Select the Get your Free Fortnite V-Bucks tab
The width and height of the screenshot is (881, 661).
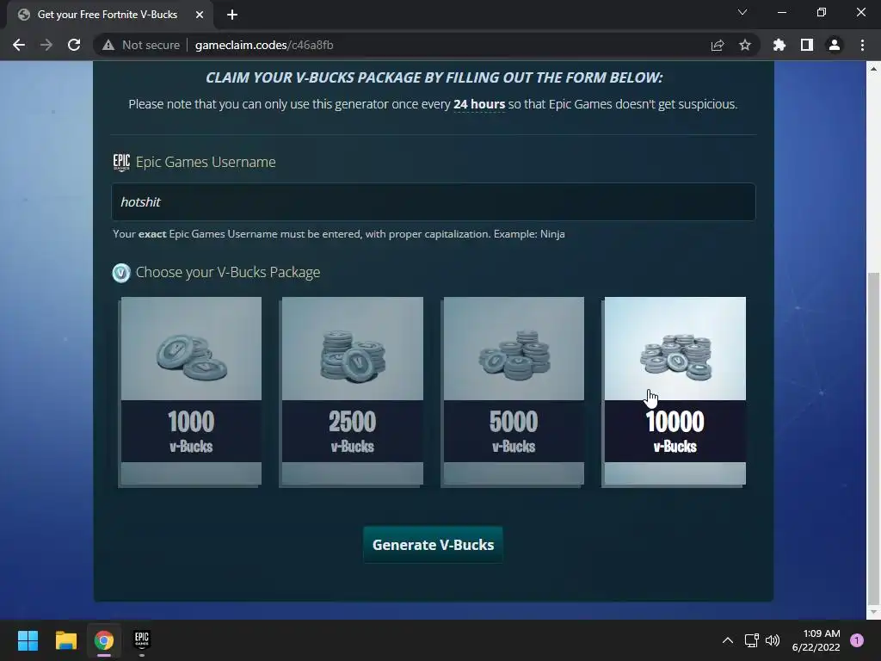pos(107,15)
